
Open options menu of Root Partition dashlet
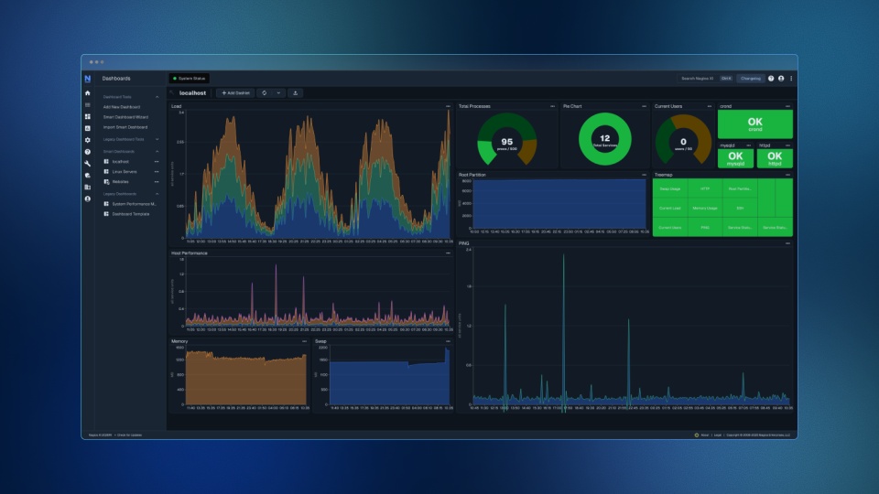pos(644,175)
